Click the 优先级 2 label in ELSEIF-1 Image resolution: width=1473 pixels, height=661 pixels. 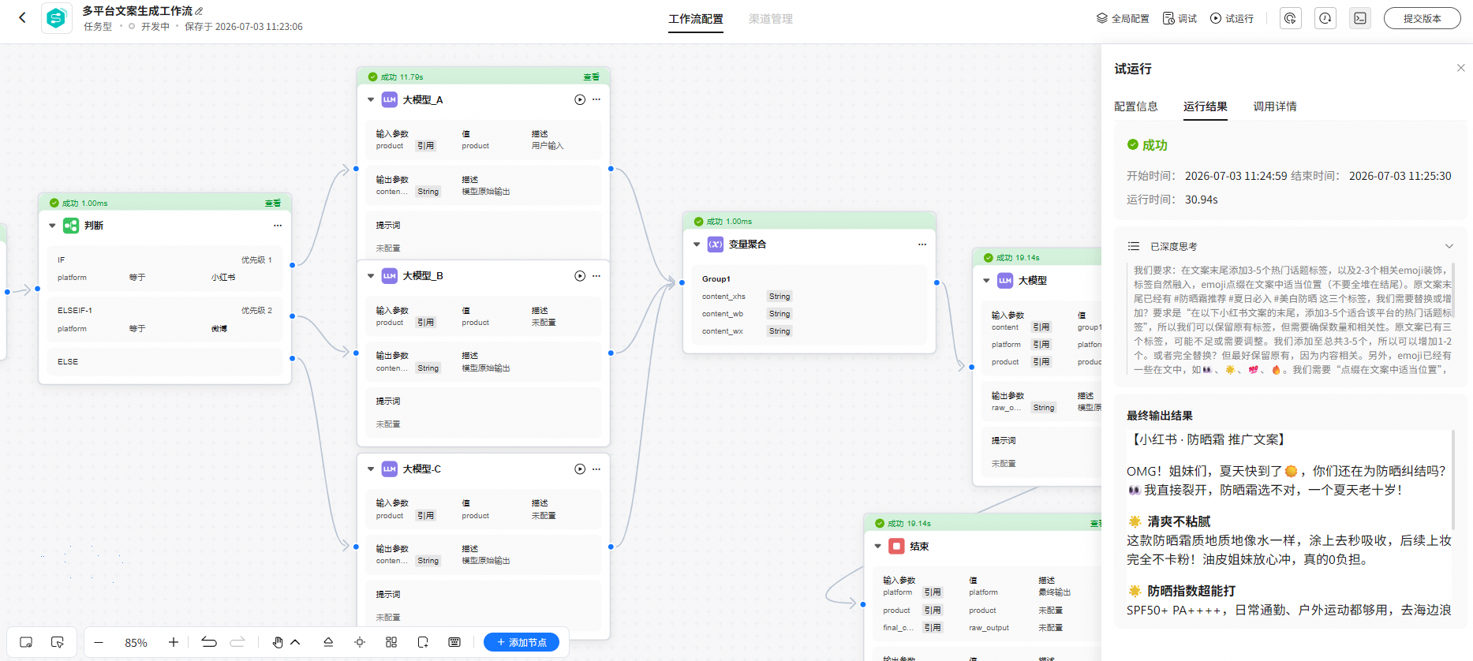click(x=256, y=311)
